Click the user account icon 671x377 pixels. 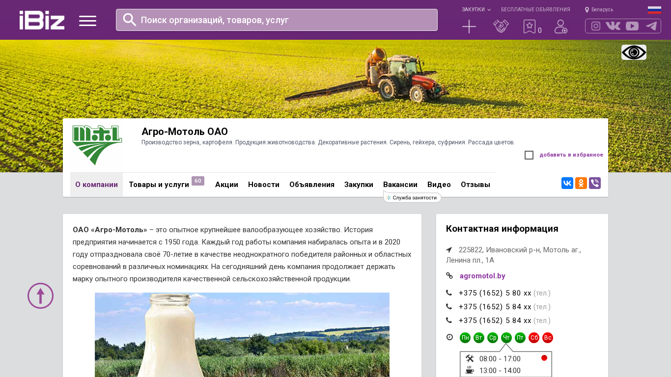(x=561, y=27)
